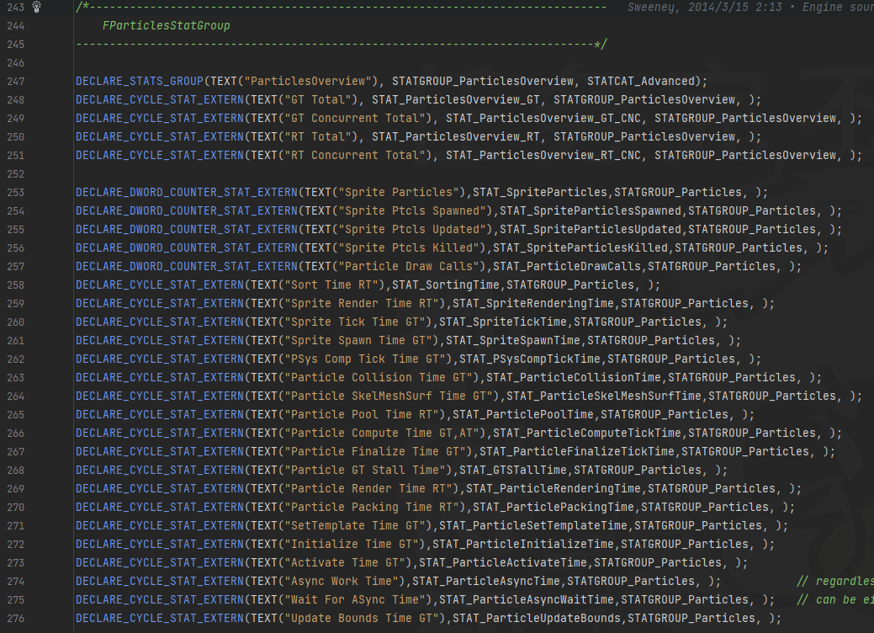Click the STAT_SpriteParticlesSpawned identifier
The image size is (874, 633).
coord(591,210)
